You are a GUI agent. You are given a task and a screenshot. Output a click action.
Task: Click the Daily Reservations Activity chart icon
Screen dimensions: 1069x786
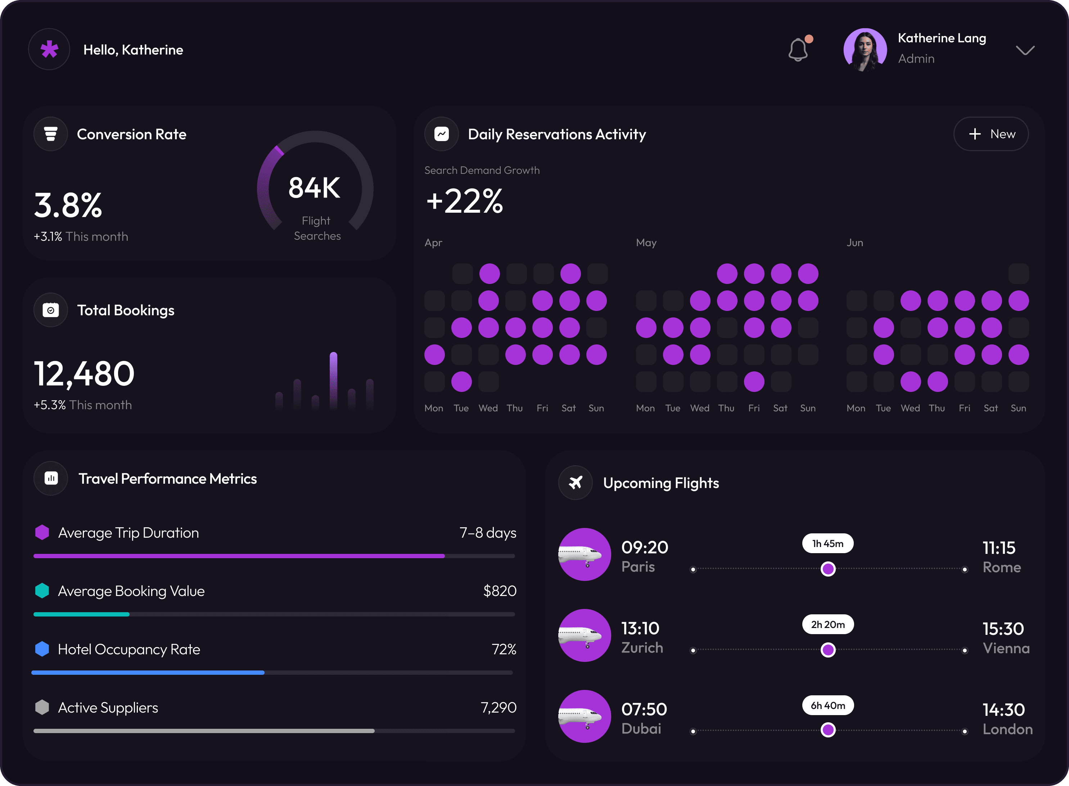(442, 134)
